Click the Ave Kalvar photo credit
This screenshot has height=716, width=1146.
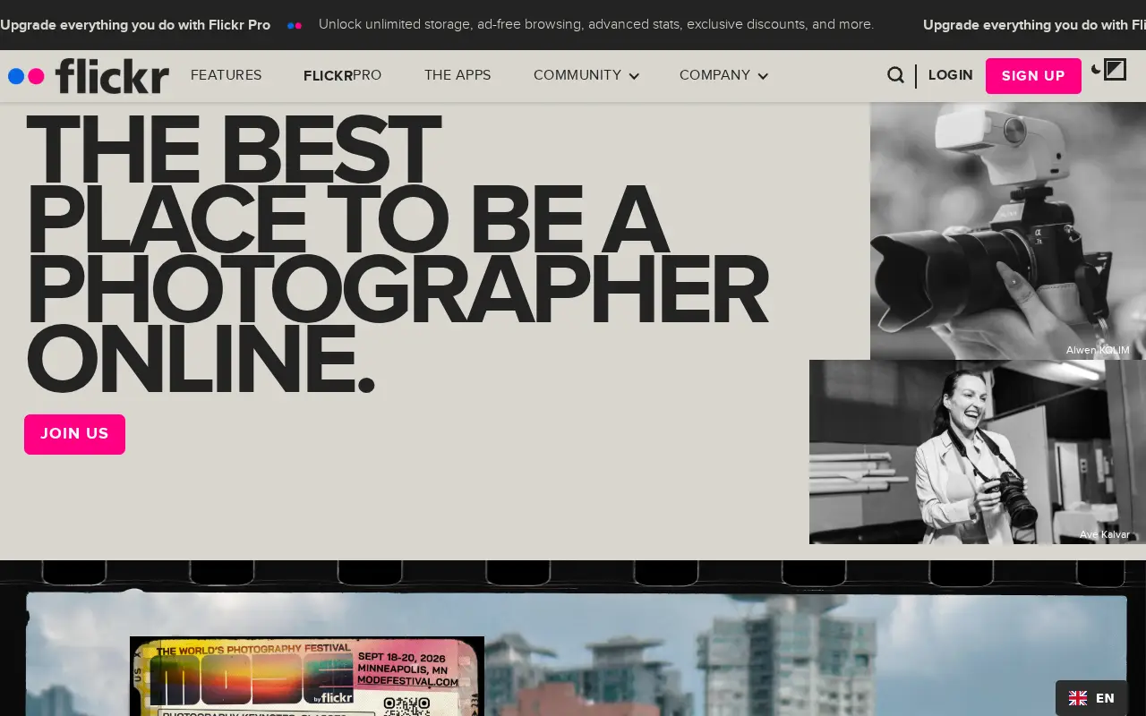point(1105,534)
